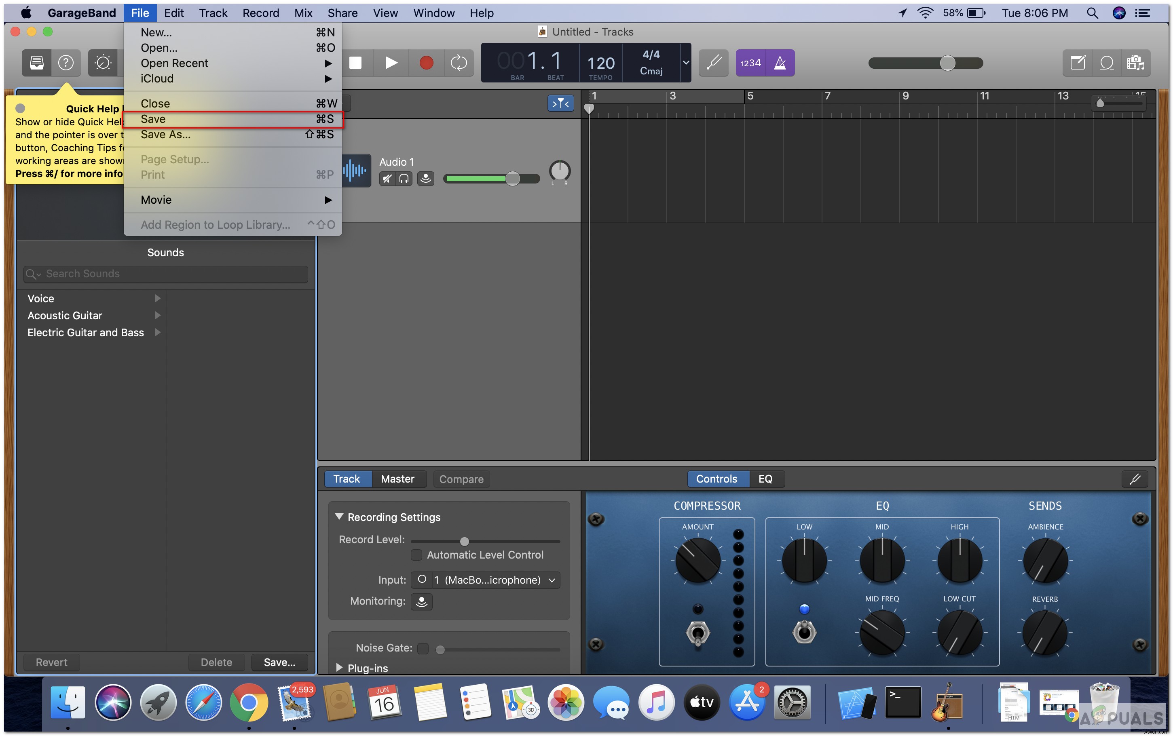The height and width of the screenshot is (736, 1173).
Task: Expand the Voice sounds category
Action: click(158, 297)
